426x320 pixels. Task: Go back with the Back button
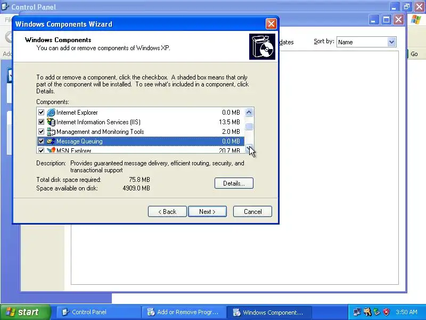(x=167, y=211)
